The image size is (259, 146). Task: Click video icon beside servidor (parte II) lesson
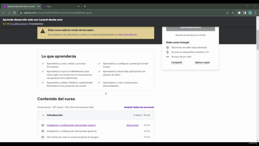coord(42,131)
